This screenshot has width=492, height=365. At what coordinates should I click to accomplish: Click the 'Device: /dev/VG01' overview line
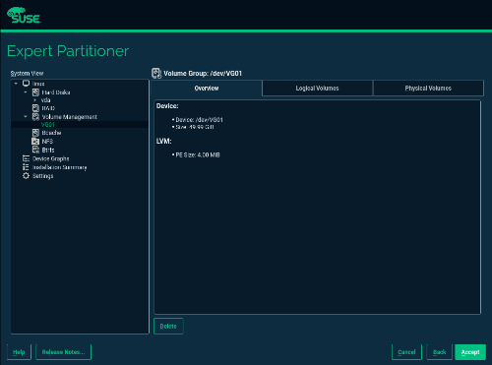199,120
